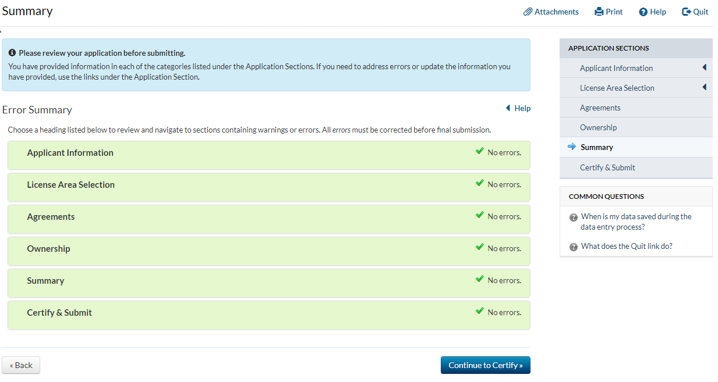Click question icon beside data saved question
The height and width of the screenshot is (382, 718).
[574, 217]
